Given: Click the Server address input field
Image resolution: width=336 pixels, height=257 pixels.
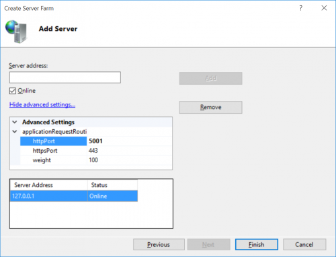Looking at the screenshot, I should 65,77.
